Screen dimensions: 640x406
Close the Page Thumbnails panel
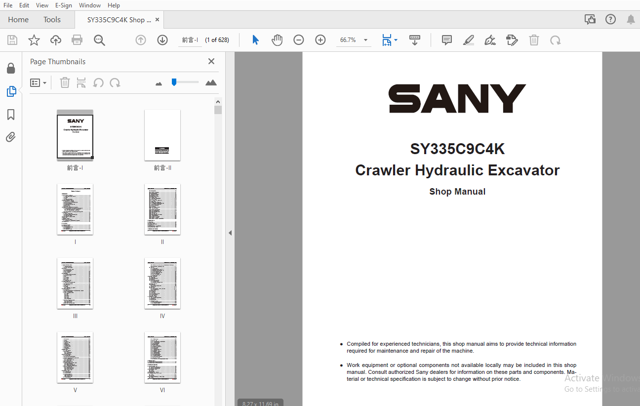pyautogui.click(x=211, y=61)
